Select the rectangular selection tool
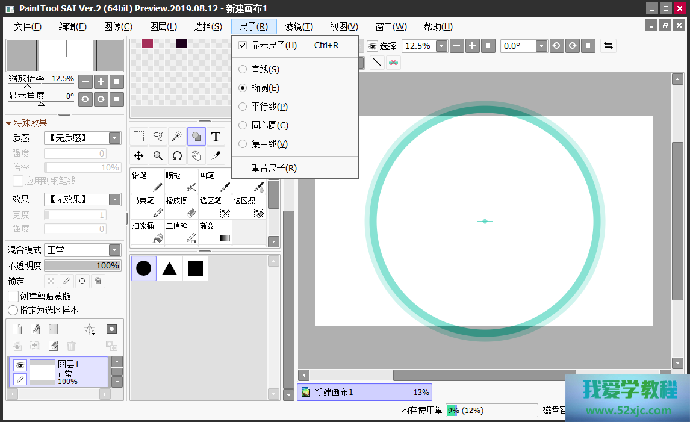Screen dimensions: 690x422 pyautogui.click(x=138, y=137)
